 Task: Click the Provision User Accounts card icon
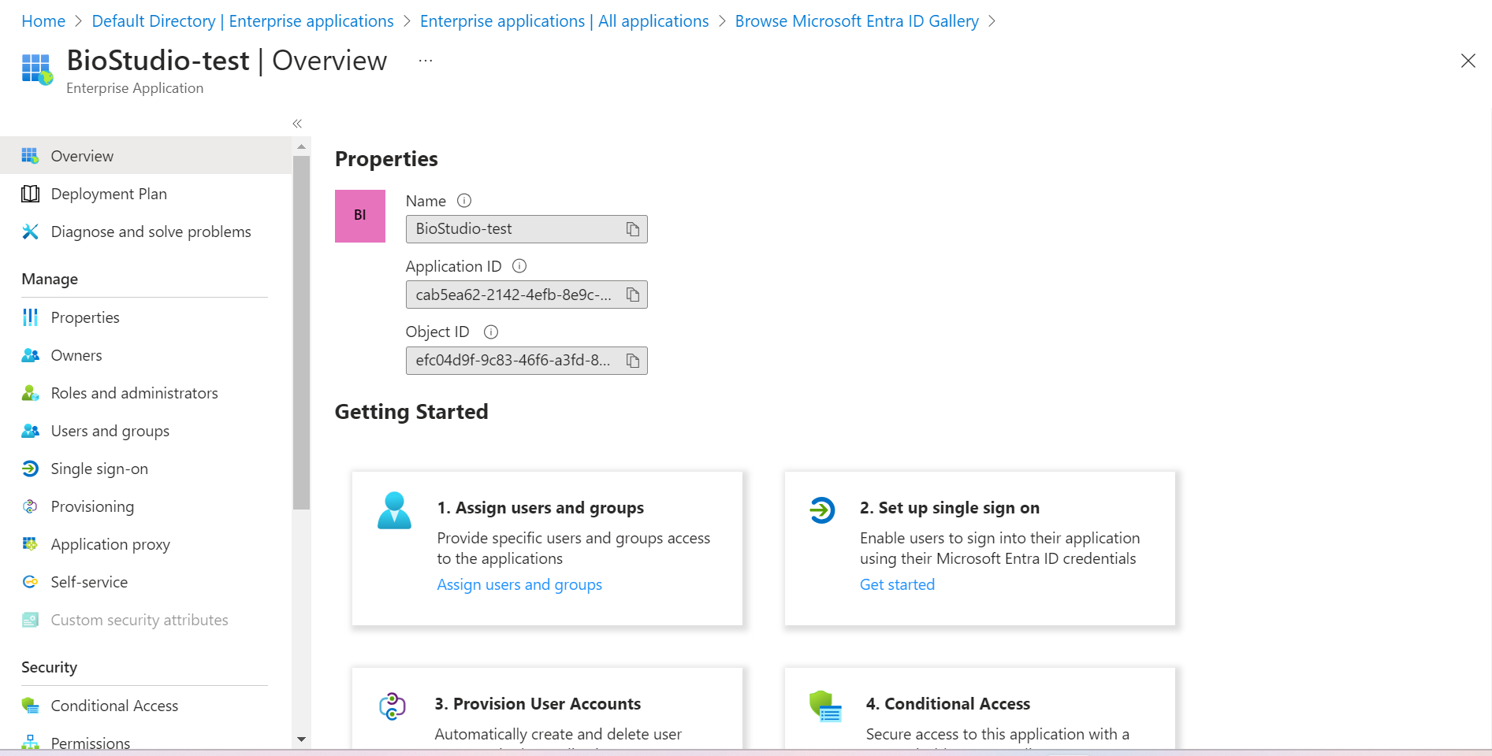point(392,706)
